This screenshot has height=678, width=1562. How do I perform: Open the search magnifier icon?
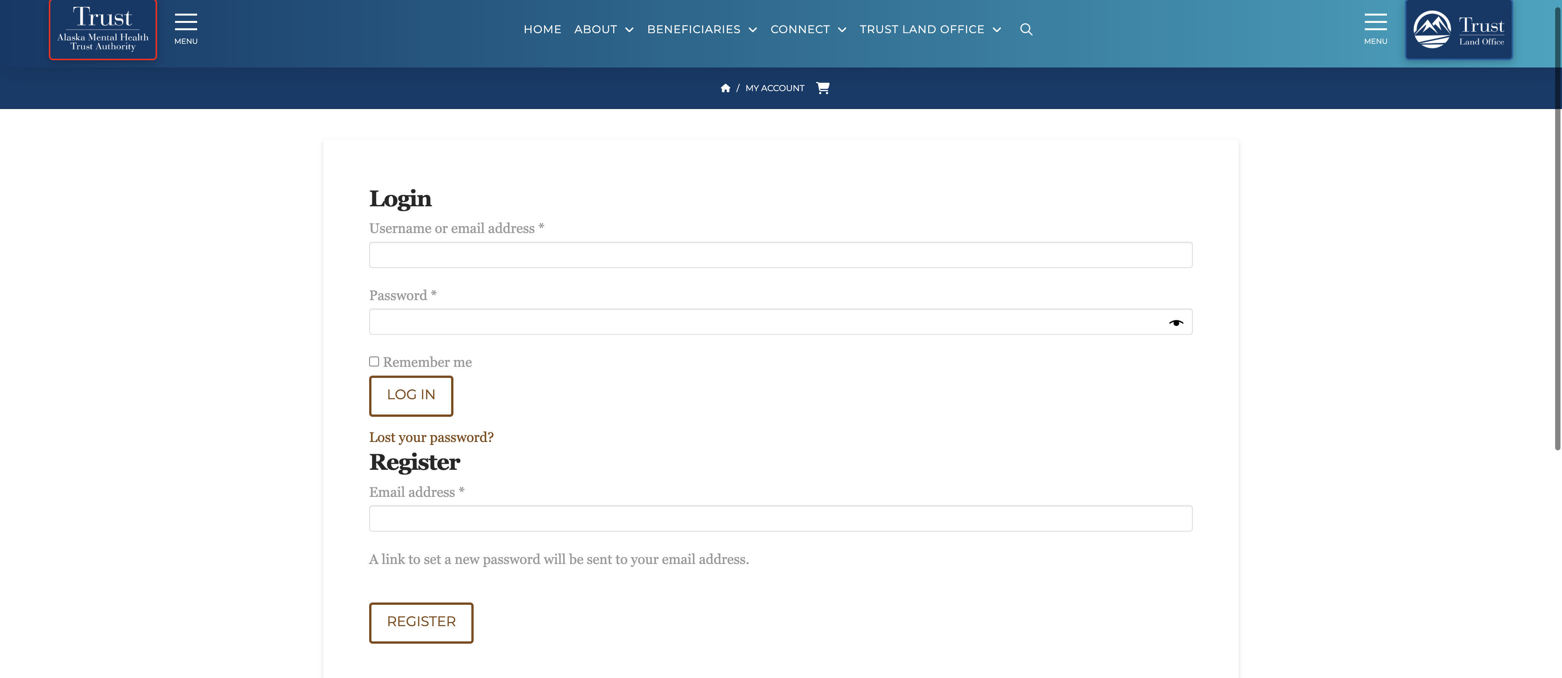(1025, 29)
